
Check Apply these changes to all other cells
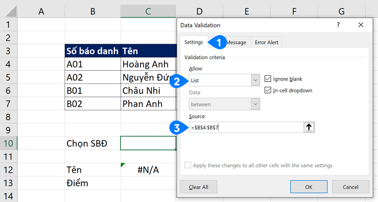coord(188,165)
